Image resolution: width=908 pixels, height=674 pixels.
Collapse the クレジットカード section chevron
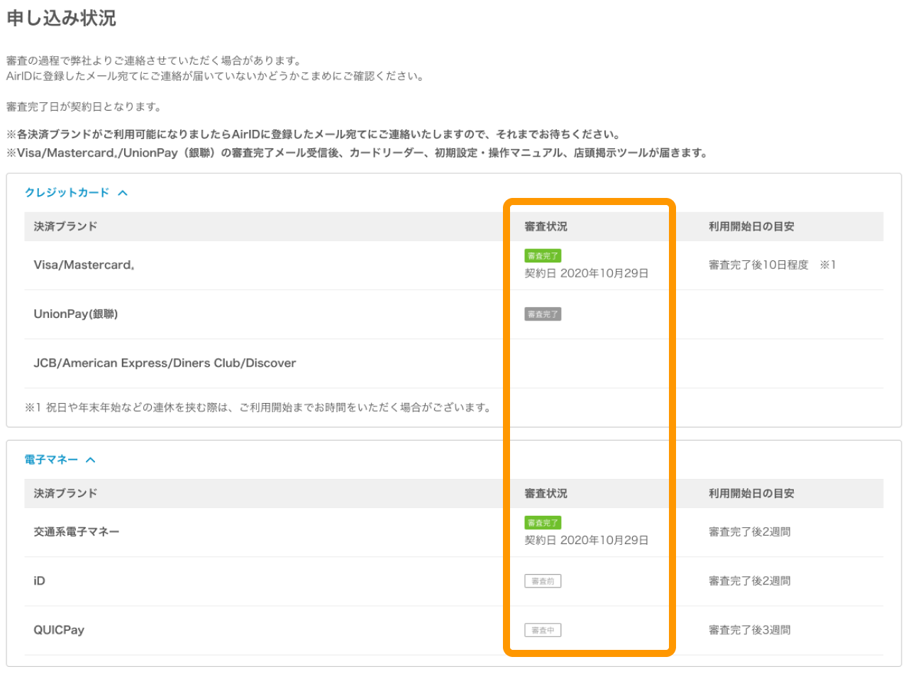123,192
